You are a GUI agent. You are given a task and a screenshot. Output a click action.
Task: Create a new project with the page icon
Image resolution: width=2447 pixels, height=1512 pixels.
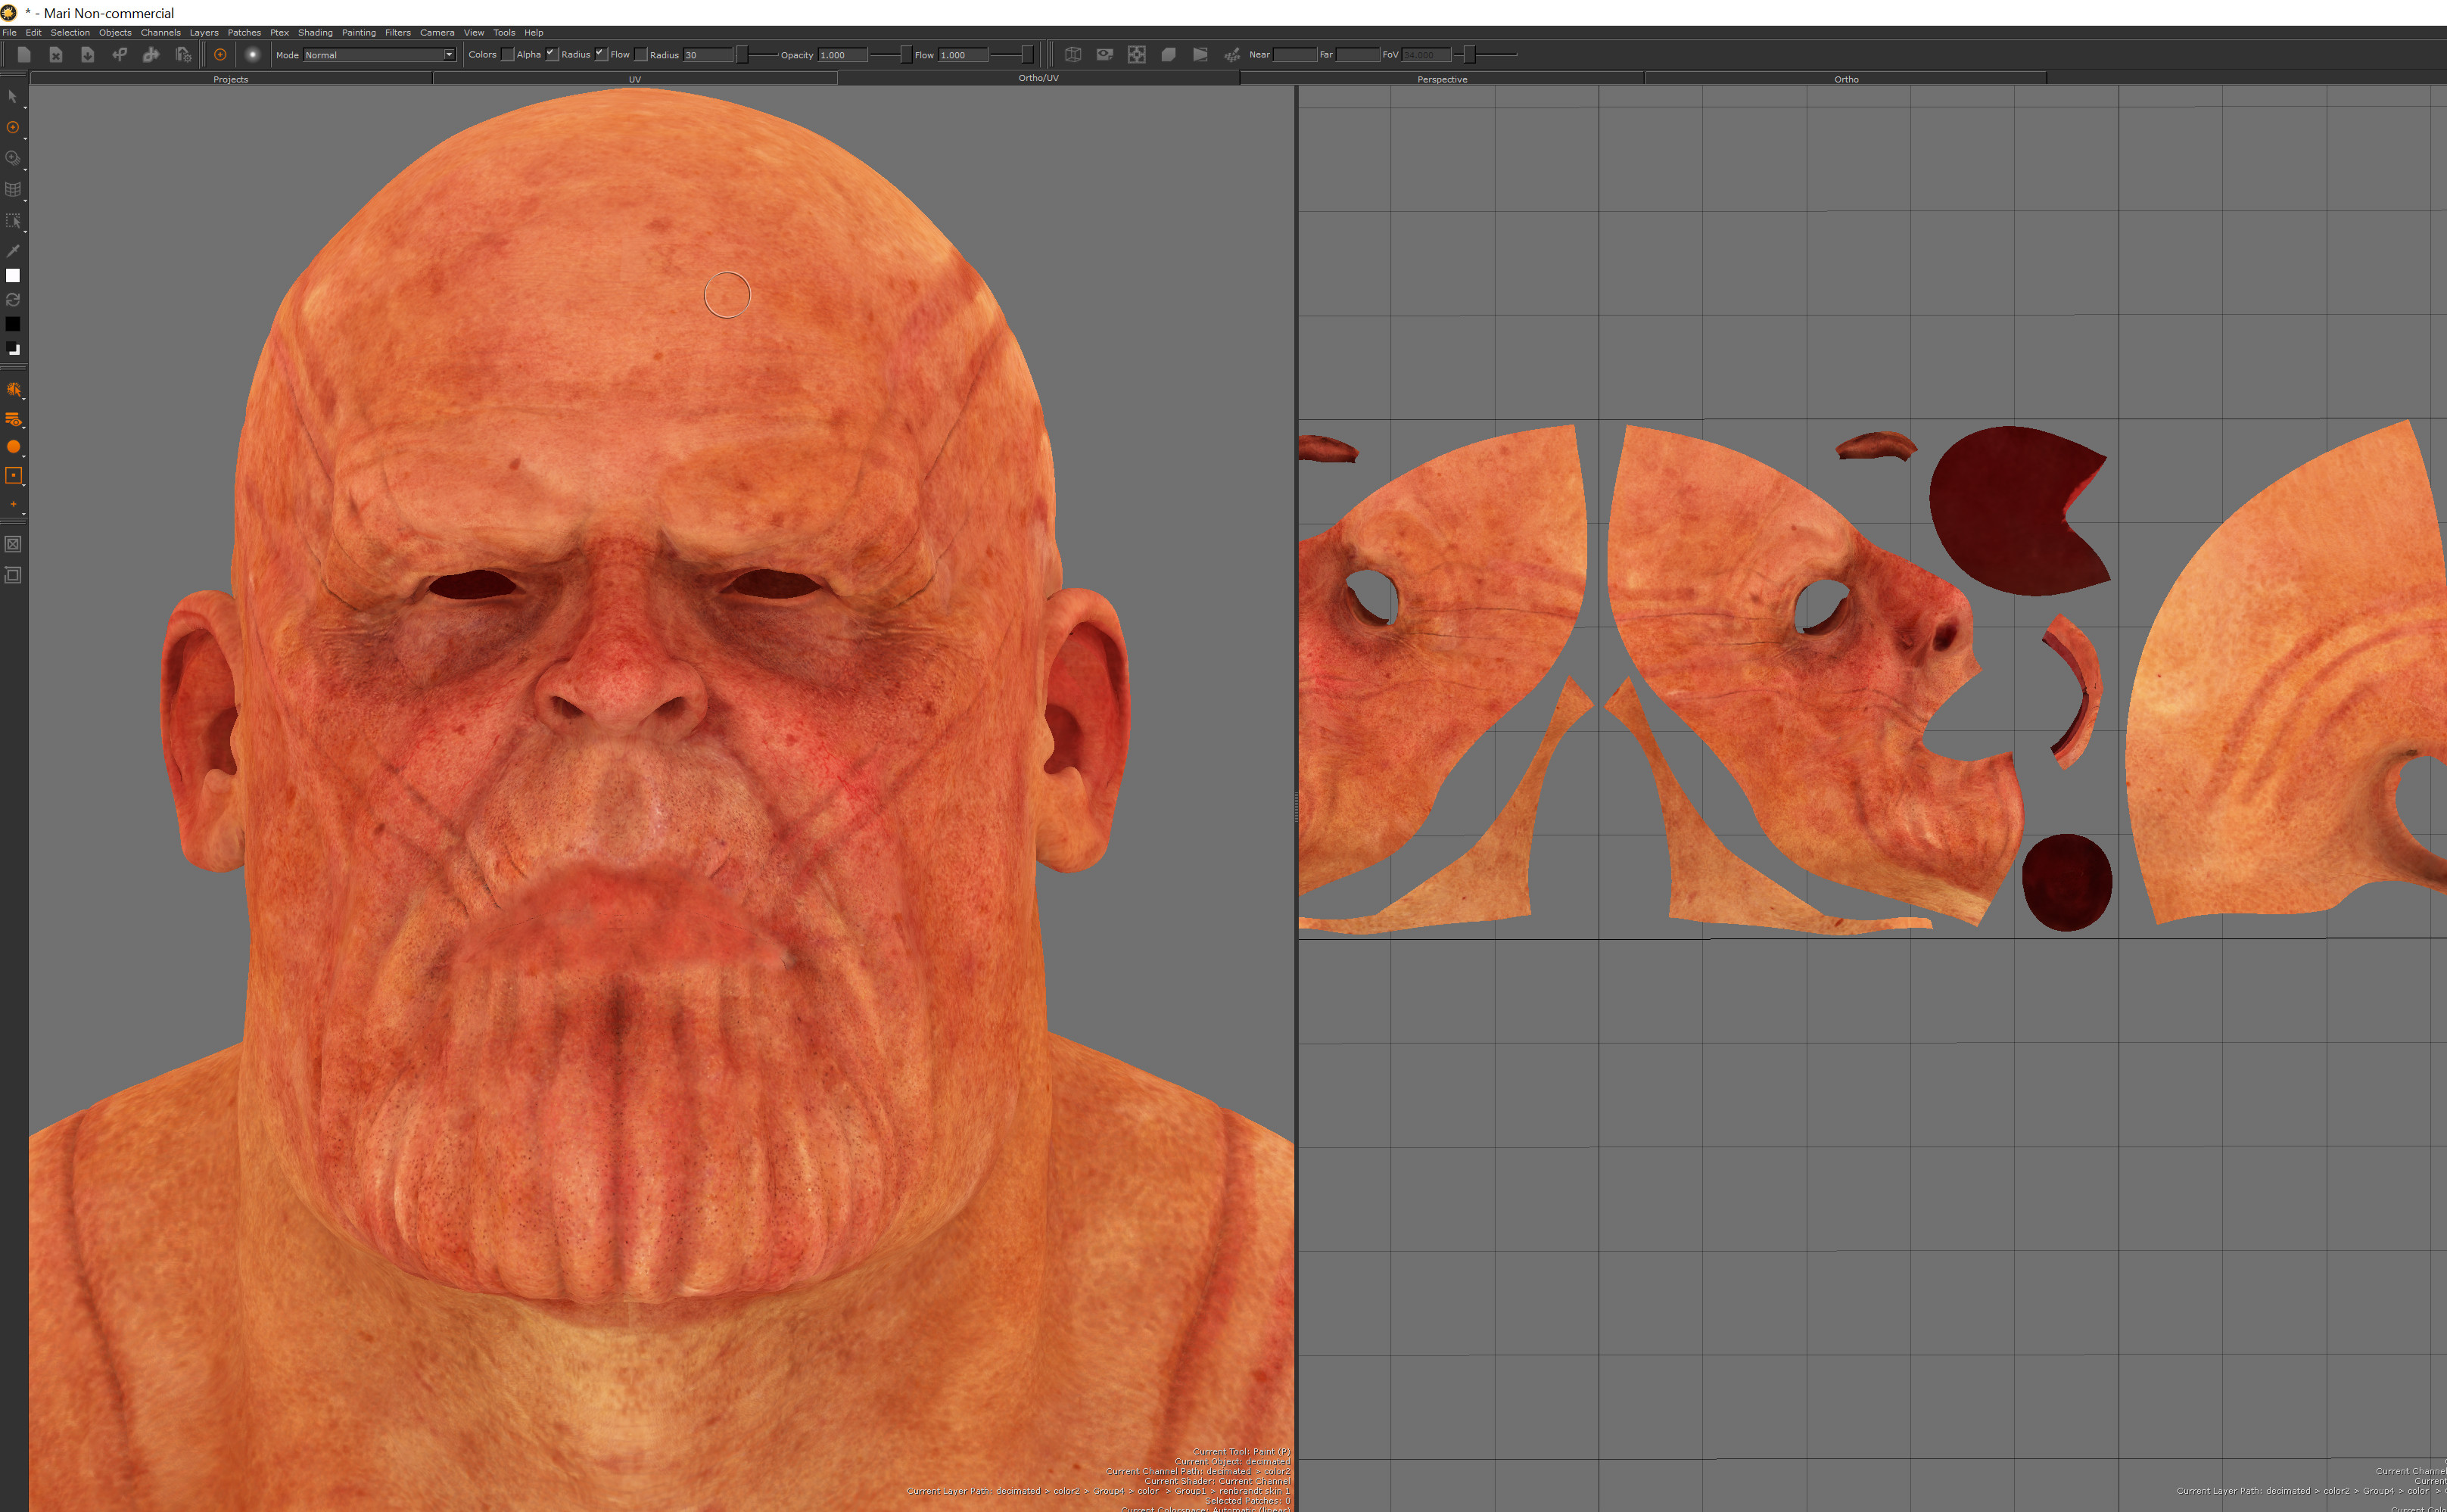click(24, 55)
